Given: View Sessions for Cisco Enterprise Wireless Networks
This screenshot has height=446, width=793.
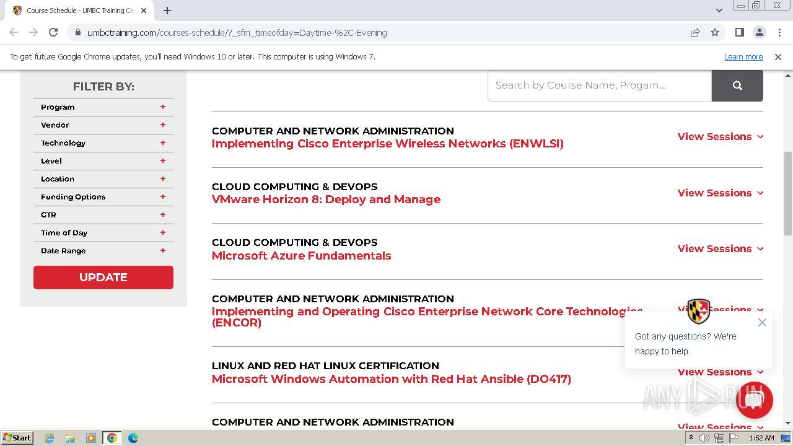Looking at the screenshot, I should tap(721, 137).
